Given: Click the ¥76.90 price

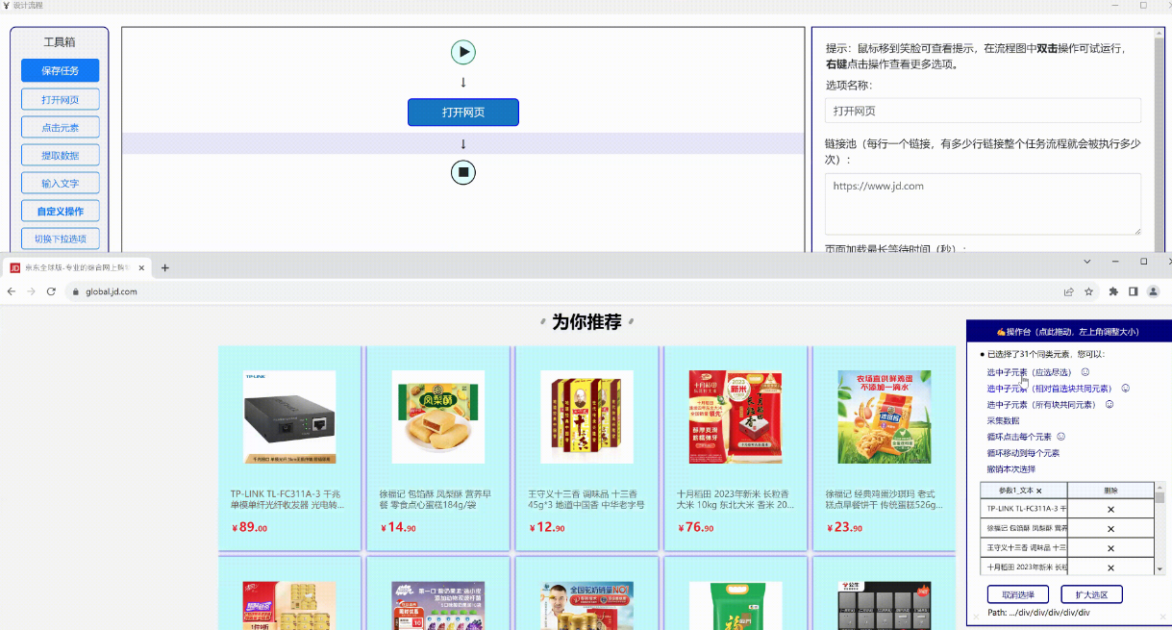Looking at the screenshot, I should point(696,527).
